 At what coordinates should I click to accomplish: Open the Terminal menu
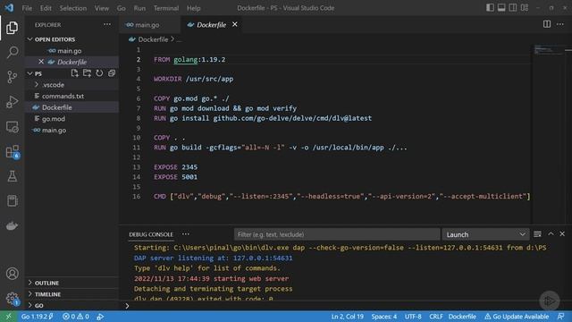[166, 8]
